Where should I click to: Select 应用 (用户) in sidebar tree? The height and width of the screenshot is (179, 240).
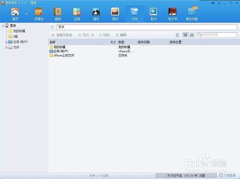21,42
